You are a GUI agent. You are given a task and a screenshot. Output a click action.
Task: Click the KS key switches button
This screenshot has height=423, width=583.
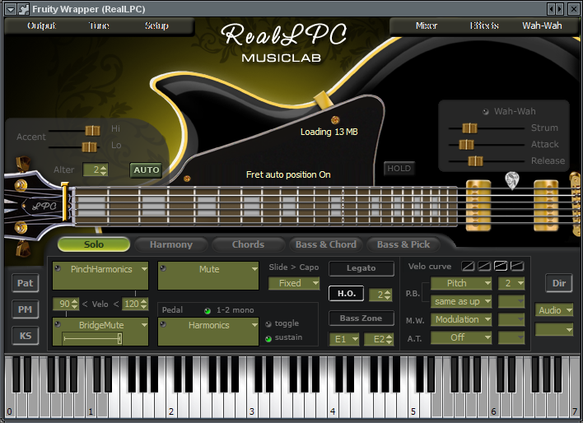[25, 336]
